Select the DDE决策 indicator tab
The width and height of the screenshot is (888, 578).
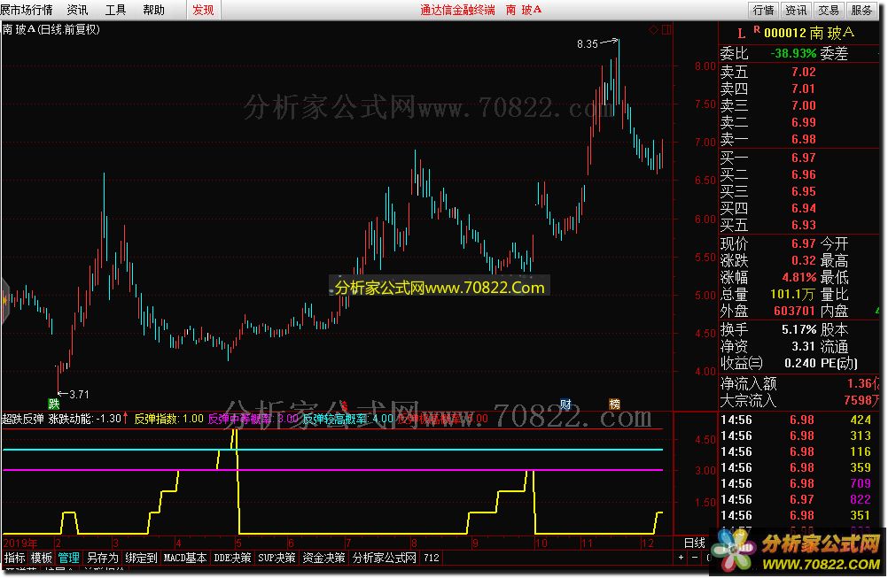232,558
